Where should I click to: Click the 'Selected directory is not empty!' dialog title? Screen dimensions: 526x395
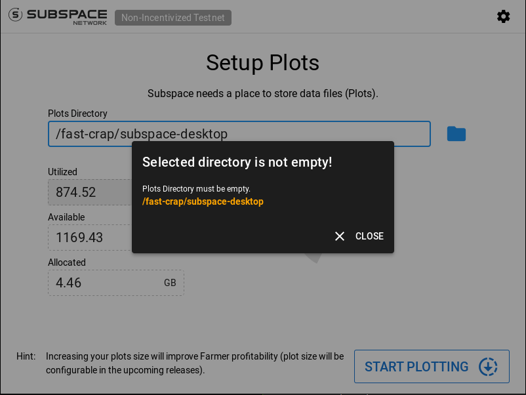point(237,162)
